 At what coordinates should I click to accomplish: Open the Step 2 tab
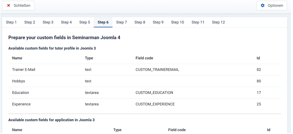point(30,22)
